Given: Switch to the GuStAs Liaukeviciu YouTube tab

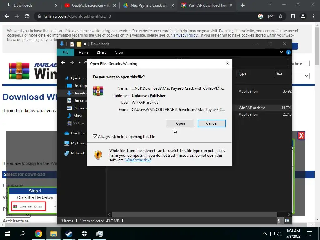Looking at the screenshot, I should coord(90,5).
